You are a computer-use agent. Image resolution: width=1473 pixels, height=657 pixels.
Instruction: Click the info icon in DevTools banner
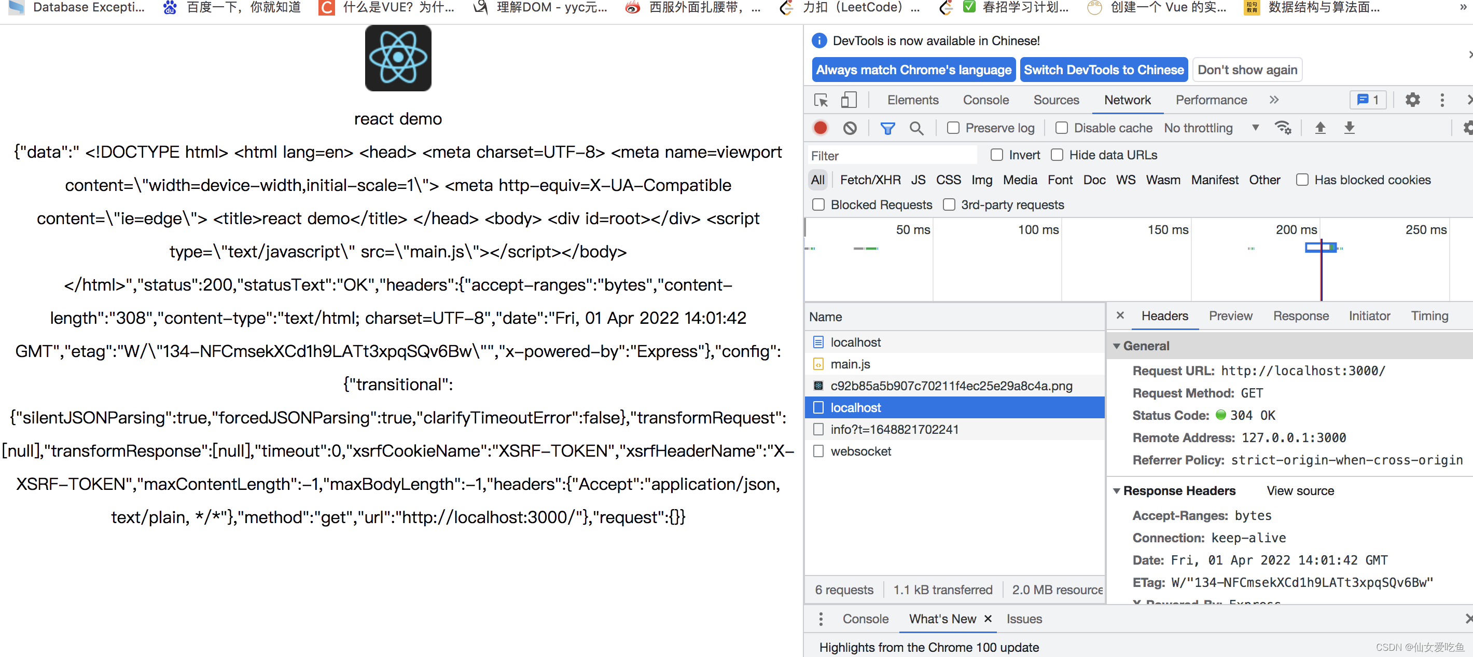coord(819,40)
